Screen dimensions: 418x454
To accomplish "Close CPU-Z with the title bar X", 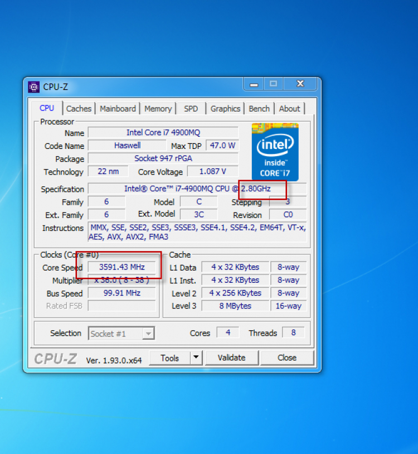I will click(300, 84).
